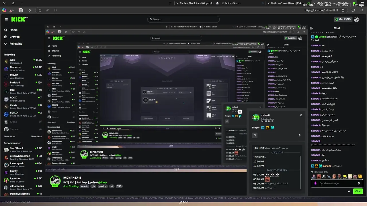Click the read aloud icon in address bar

[x=48, y=10]
